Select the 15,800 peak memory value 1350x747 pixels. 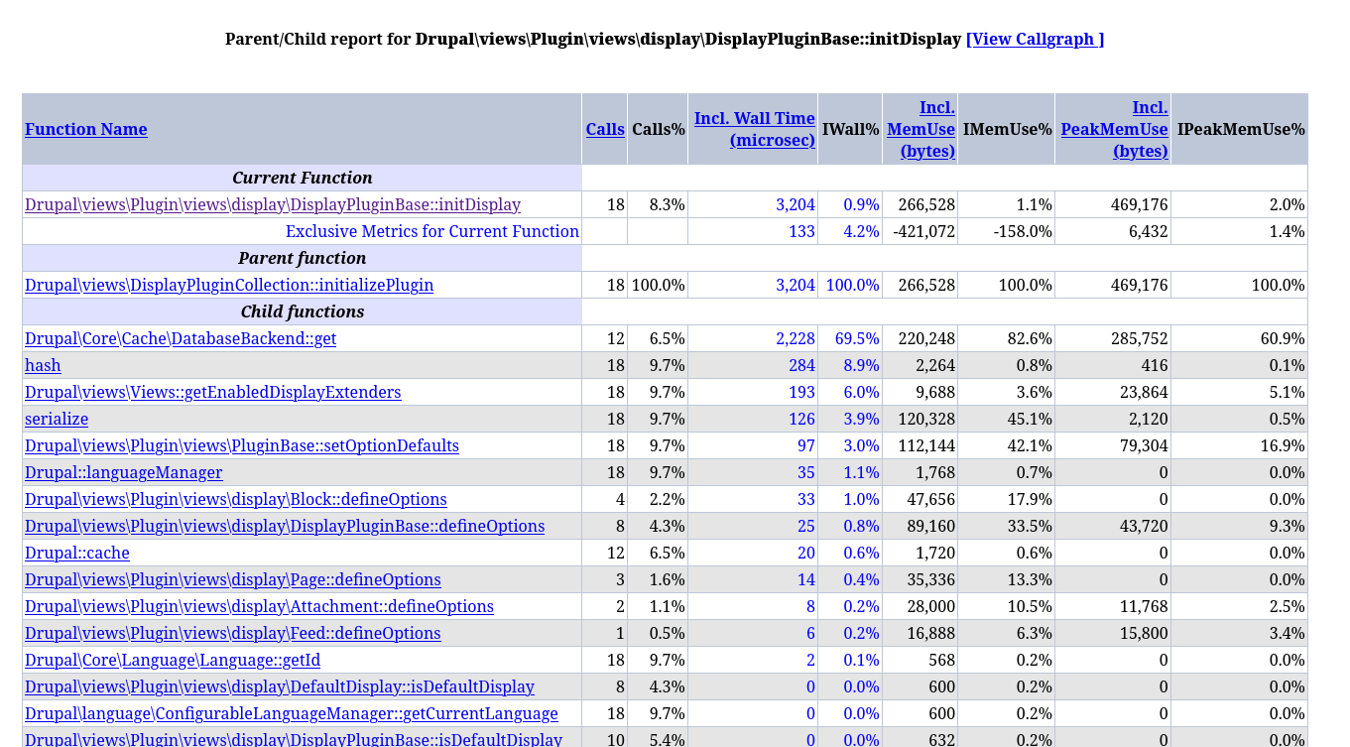pyautogui.click(x=1144, y=633)
